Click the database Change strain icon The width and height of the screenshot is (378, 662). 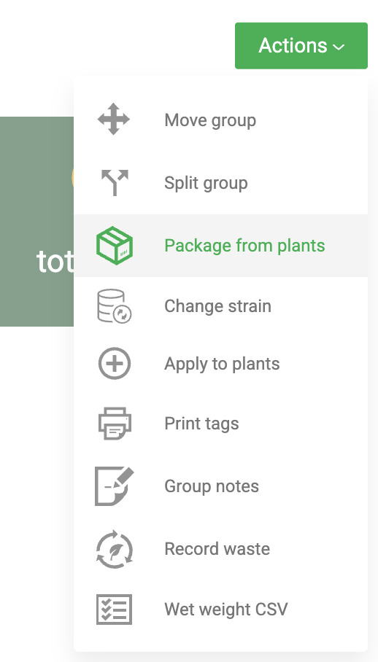click(x=115, y=306)
